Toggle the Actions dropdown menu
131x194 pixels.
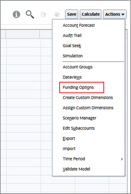[115, 14]
